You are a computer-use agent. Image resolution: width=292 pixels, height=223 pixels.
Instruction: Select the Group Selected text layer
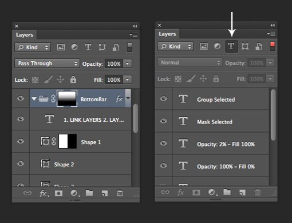pyautogui.click(x=221, y=99)
